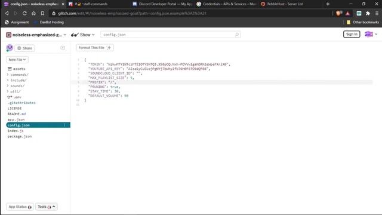Screen dimensions: 382x215
Task: Open the assets item
Action: 17,69
